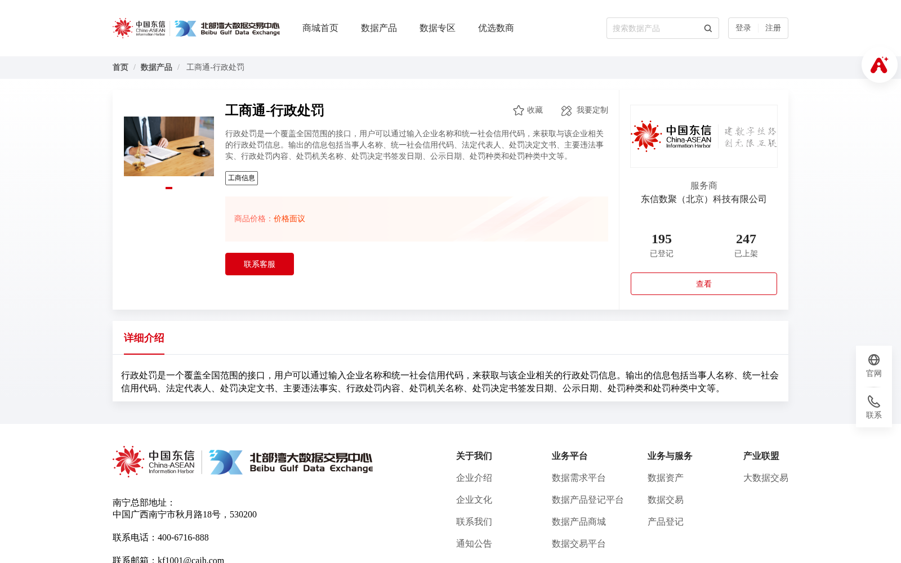Image resolution: width=901 pixels, height=563 pixels.
Task: Open 优选数商 navigation item
Action: pyautogui.click(x=496, y=28)
